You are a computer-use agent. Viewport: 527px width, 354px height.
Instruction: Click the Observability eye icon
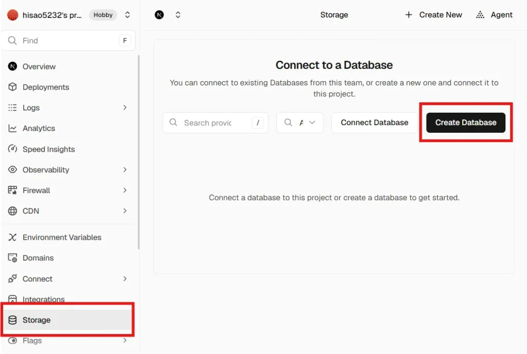(12, 170)
